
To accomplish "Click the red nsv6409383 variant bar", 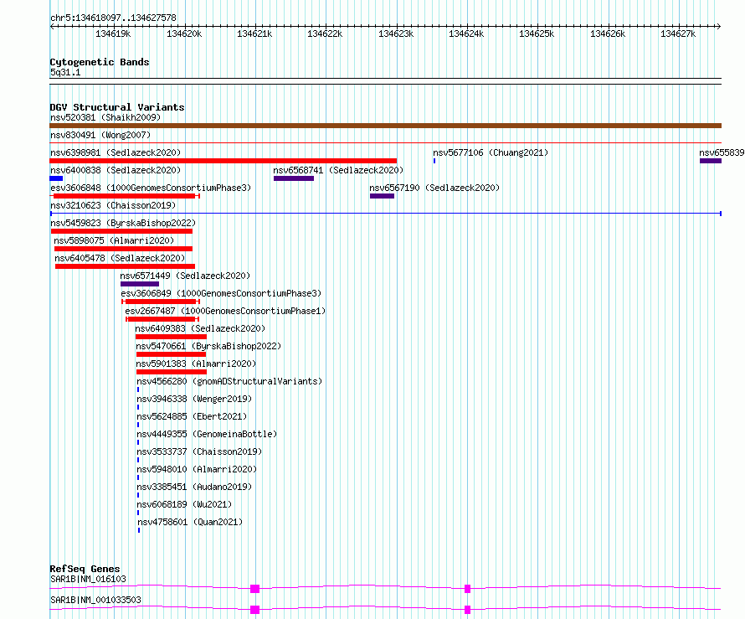I will tap(171, 337).
